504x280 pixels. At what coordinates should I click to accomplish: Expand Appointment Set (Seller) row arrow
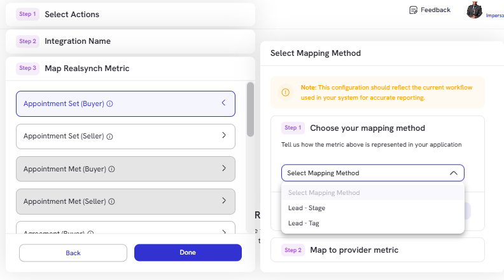(224, 135)
